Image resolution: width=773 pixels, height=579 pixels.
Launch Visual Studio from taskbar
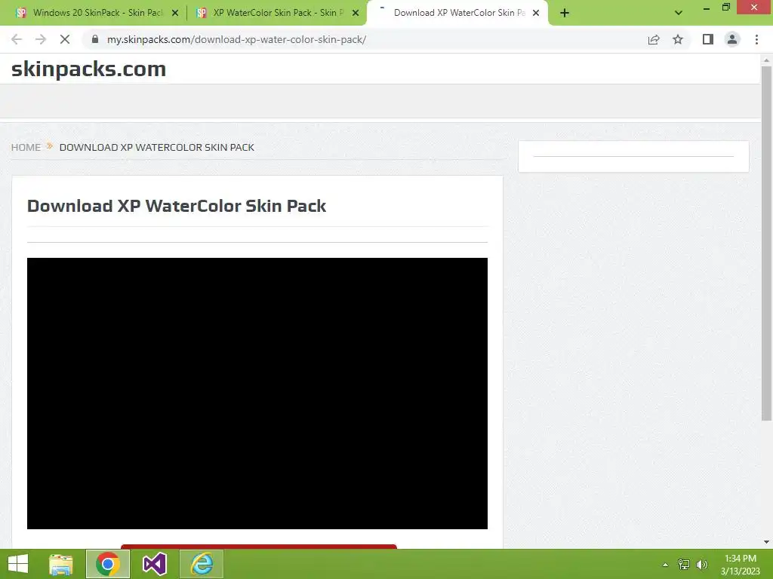click(154, 564)
